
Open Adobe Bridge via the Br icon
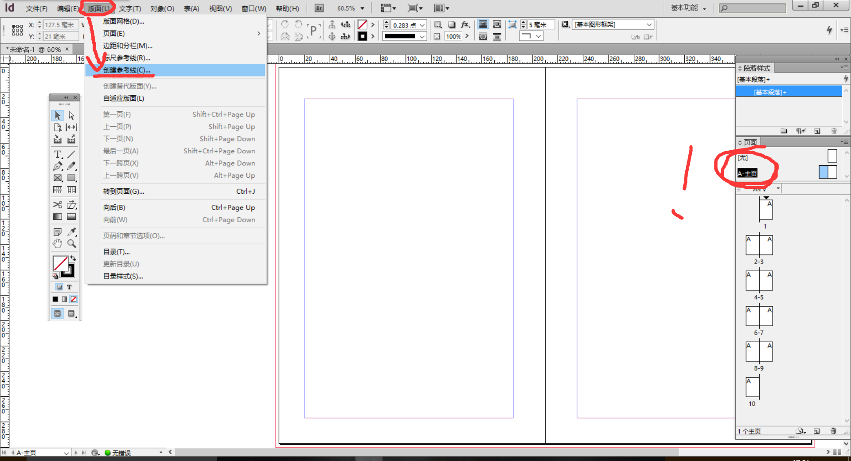pos(319,8)
